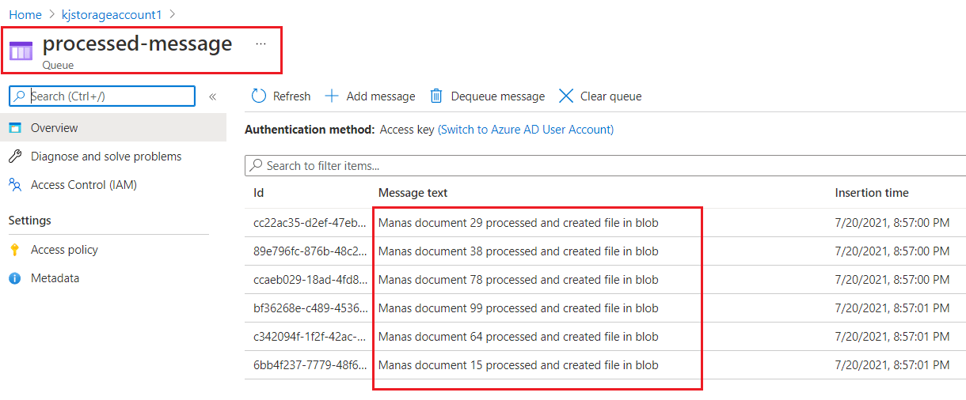
Task: Click the insertion time of the document 15 row
Action: tap(892, 365)
